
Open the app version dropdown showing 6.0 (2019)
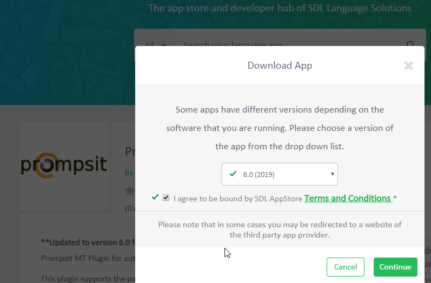(280, 174)
